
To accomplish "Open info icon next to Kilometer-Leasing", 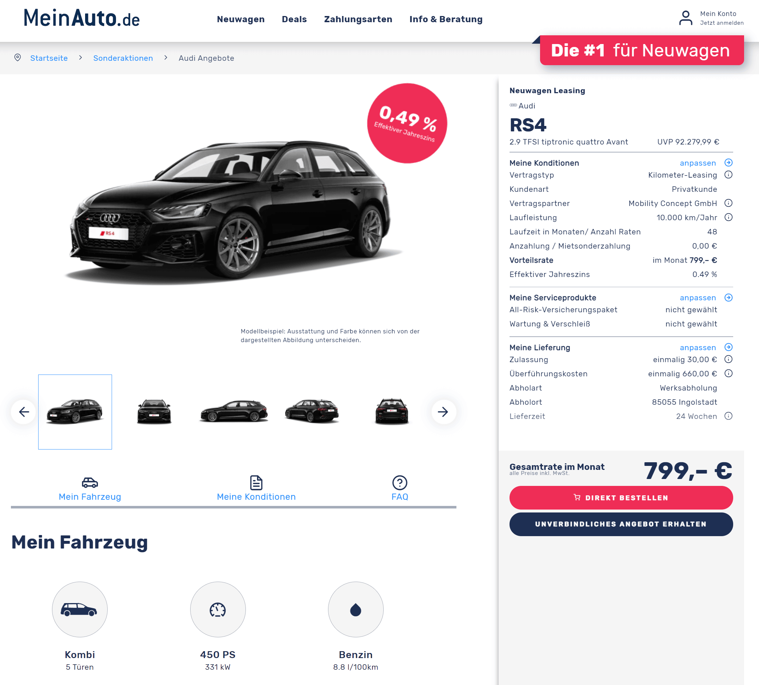I will [728, 175].
